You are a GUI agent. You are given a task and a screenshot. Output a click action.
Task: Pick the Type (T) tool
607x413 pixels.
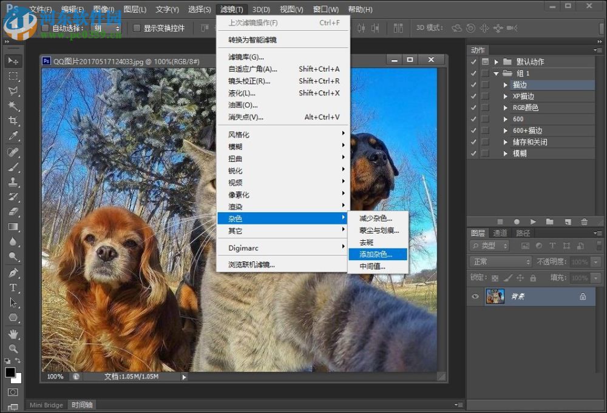(13, 287)
